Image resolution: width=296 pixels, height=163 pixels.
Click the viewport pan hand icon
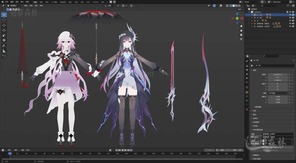click(241, 31)
